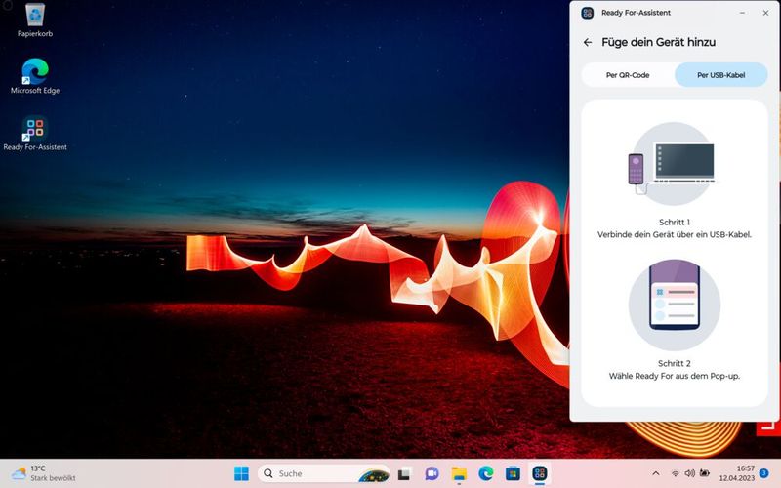The image size is (781, 488).
Task: Select the Ready For-Assistent desktop shortcut
Action: click(x=35, y=133)
